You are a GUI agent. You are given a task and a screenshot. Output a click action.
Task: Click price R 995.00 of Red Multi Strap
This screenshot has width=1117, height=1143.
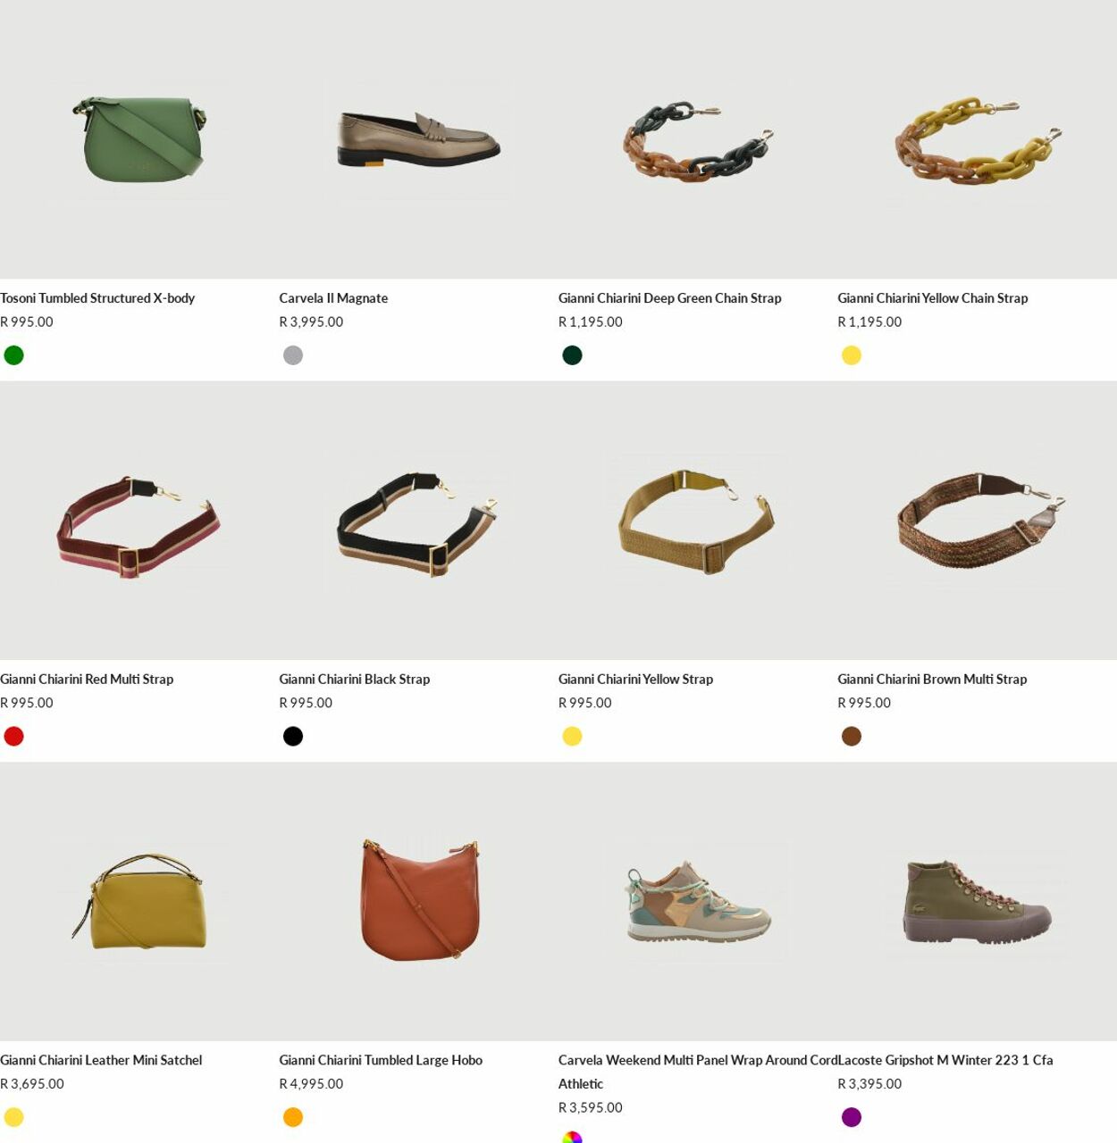27,704
